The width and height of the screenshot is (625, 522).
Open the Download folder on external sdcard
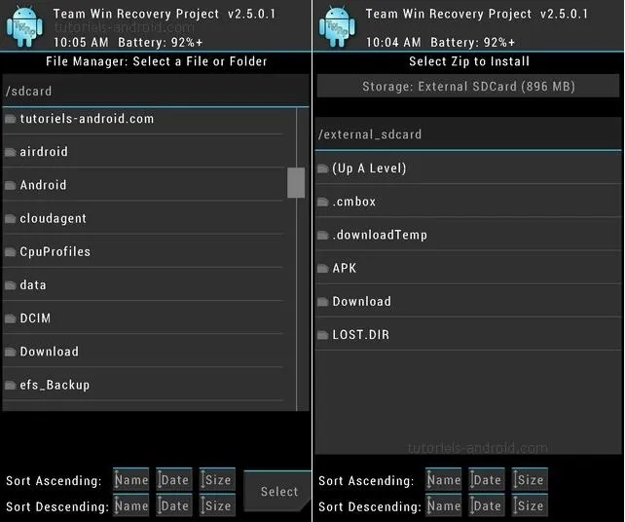click(468, 302)
